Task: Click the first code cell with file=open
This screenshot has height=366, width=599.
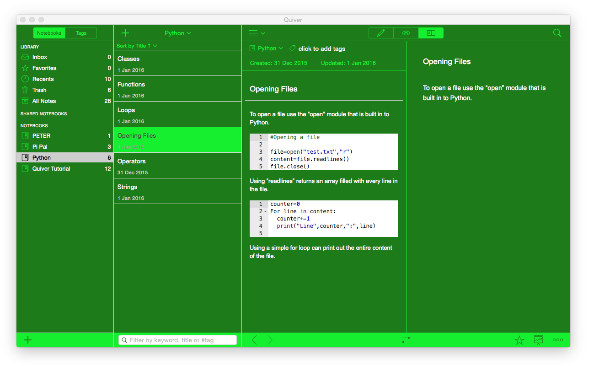Action: pos(324,152)
